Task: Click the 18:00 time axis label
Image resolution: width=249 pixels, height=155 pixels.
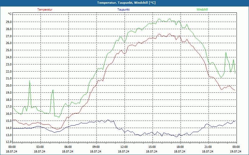Action: point(180,147)
